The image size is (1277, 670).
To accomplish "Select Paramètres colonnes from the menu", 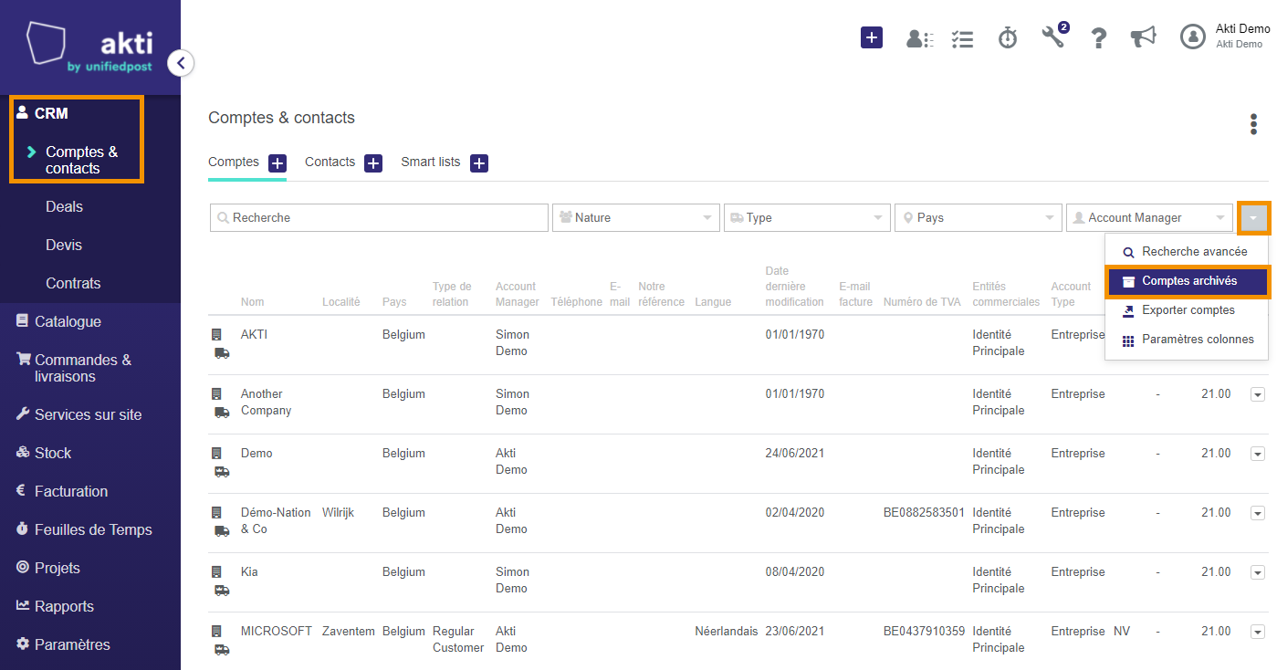I will pos(1188,340).
